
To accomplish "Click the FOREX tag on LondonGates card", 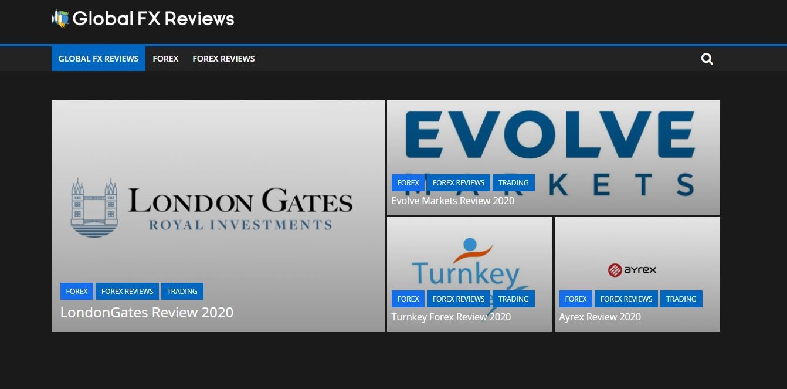I will 77,291.
